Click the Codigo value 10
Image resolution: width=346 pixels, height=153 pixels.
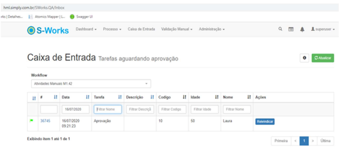(160, 121)
